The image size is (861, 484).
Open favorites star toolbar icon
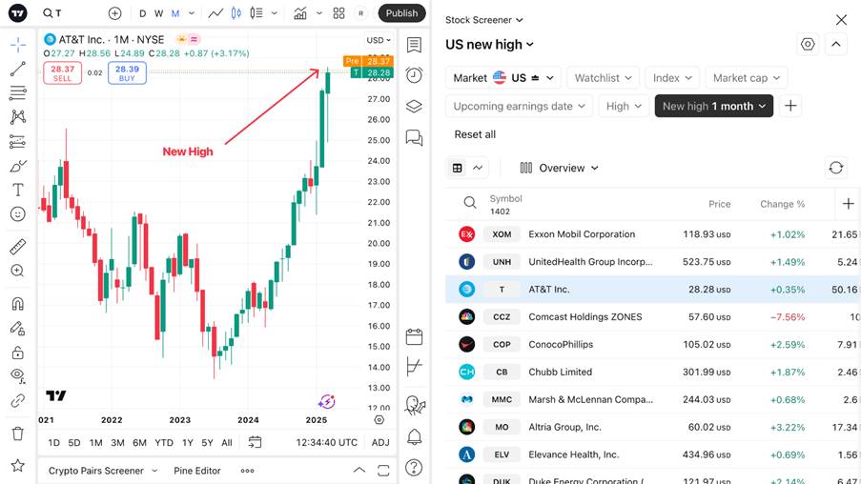click(x=17, y=465)
